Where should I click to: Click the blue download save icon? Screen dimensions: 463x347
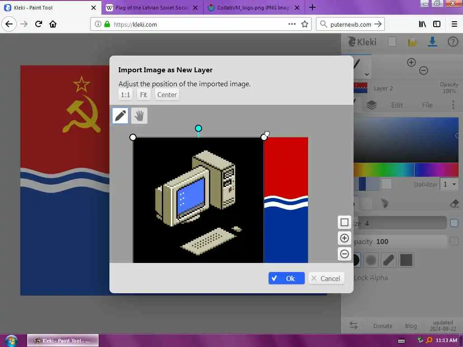[432, 42]
